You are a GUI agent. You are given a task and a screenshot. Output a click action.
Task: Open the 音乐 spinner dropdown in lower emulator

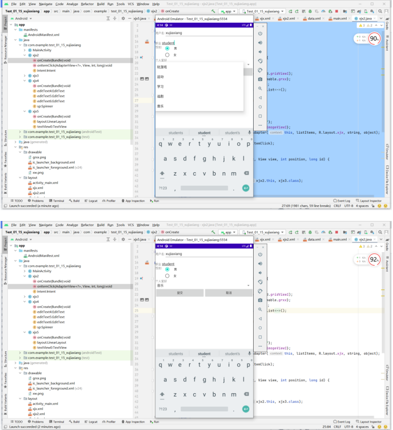[x=204, y=286]
